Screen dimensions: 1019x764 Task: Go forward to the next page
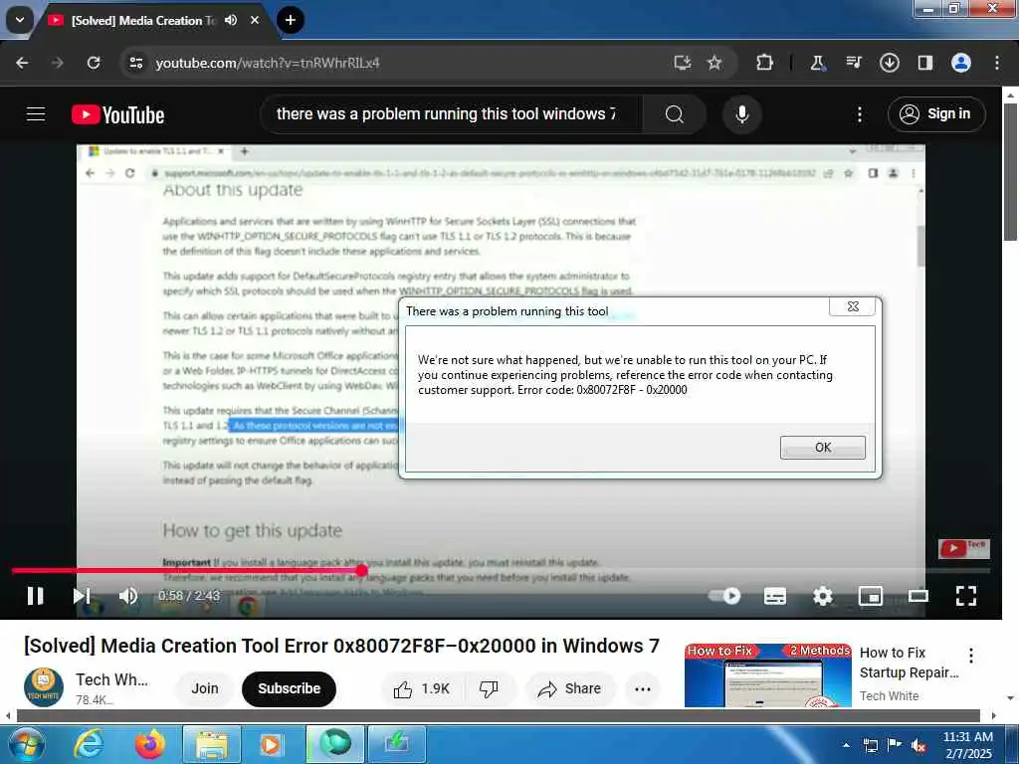click(x=57, y=63)
